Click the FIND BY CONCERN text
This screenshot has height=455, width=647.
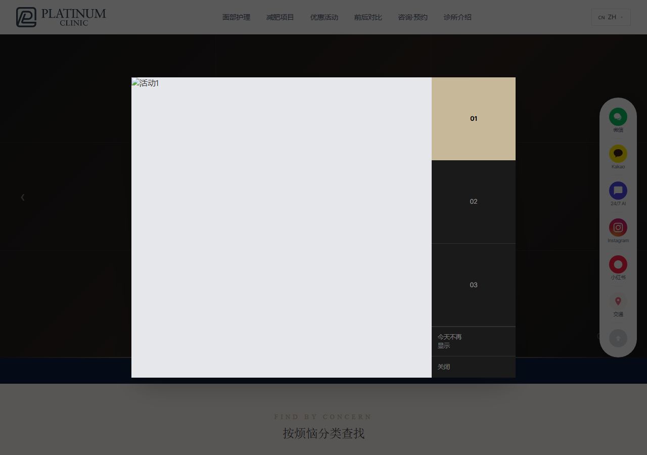(323, 417)
